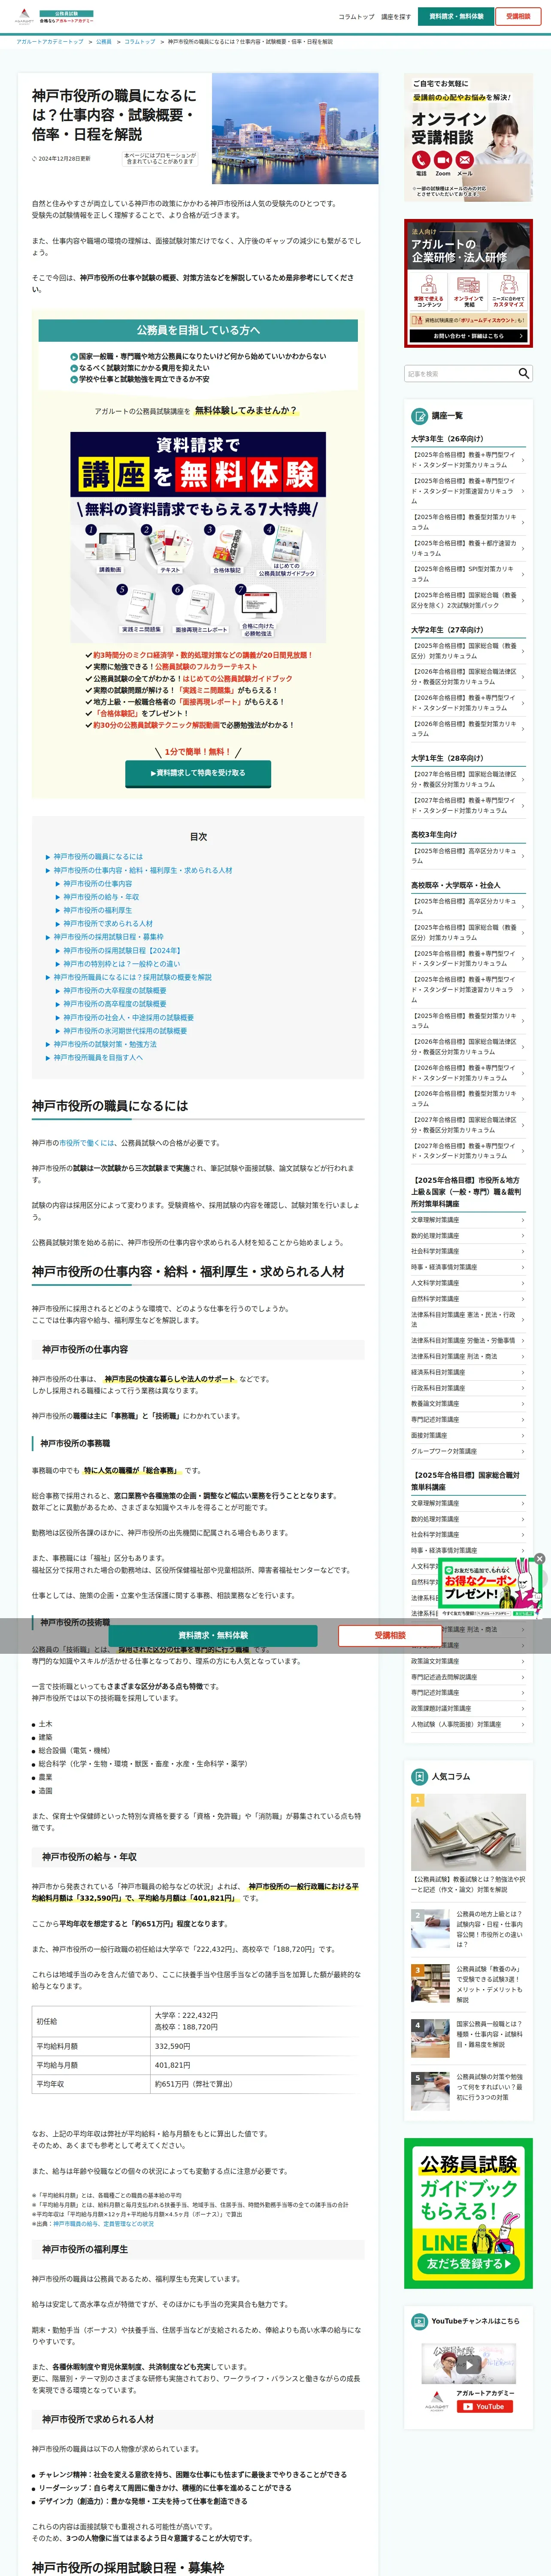Open popular column 1 thumbnail about 教養試験
This screenshot has height=2576, width=551.
(468, 1832)
